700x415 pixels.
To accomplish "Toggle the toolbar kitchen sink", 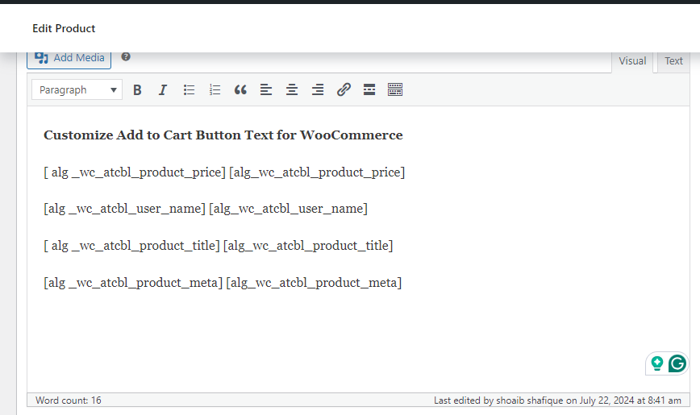I will [x=395, y=90].
